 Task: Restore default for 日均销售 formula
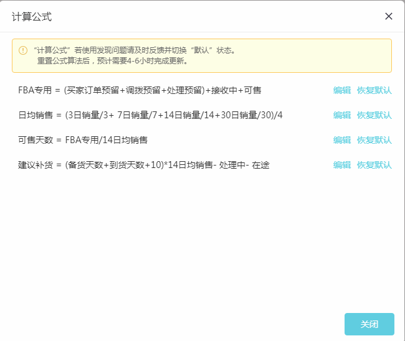(374, 115)
